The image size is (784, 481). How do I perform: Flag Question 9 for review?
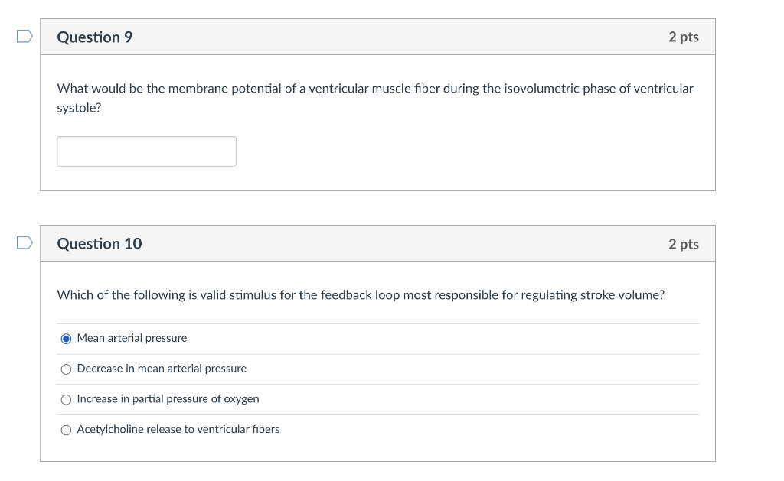[25, 37]
